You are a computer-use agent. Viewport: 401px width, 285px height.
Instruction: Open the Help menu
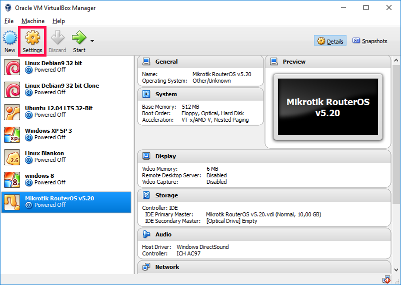tap(58, 21)
